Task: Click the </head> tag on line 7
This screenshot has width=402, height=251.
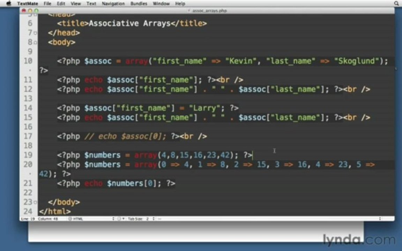Action: (x=64, y=33)
